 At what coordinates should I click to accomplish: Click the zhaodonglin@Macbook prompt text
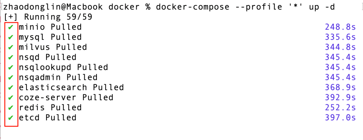point(53,7)
